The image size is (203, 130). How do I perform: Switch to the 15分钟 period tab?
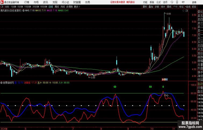coord(28,7)
